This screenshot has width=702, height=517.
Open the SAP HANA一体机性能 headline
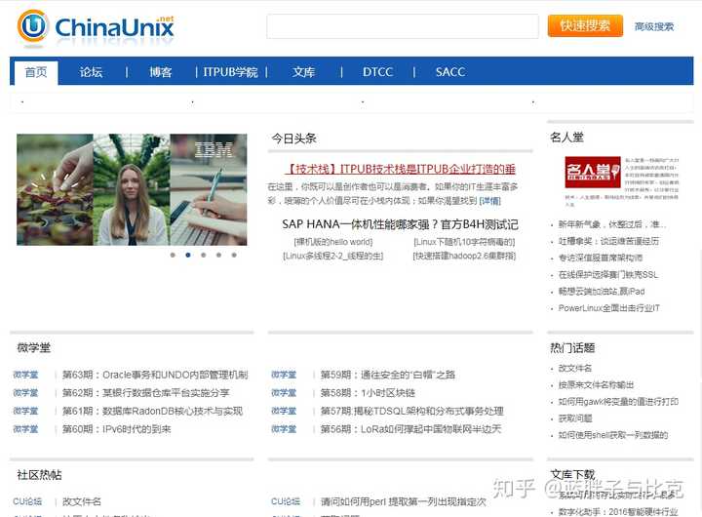[400, 224]
